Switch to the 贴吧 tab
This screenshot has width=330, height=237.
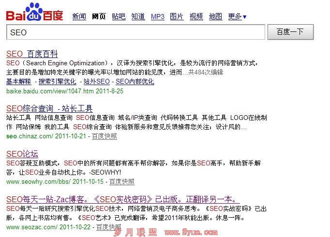pos(119,16)
